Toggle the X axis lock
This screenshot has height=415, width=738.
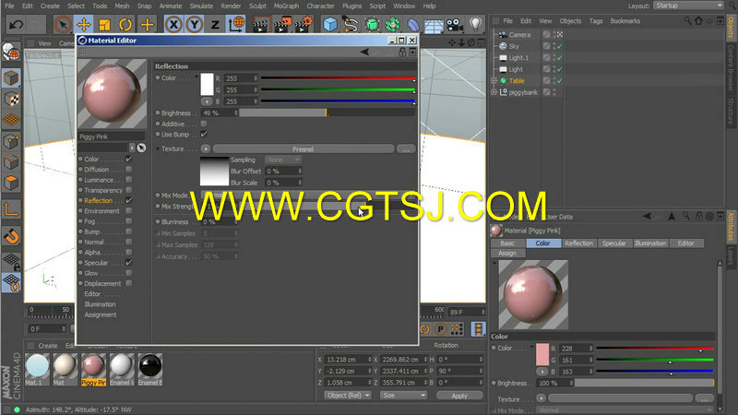pyautogui.click(x=173, y=24)
